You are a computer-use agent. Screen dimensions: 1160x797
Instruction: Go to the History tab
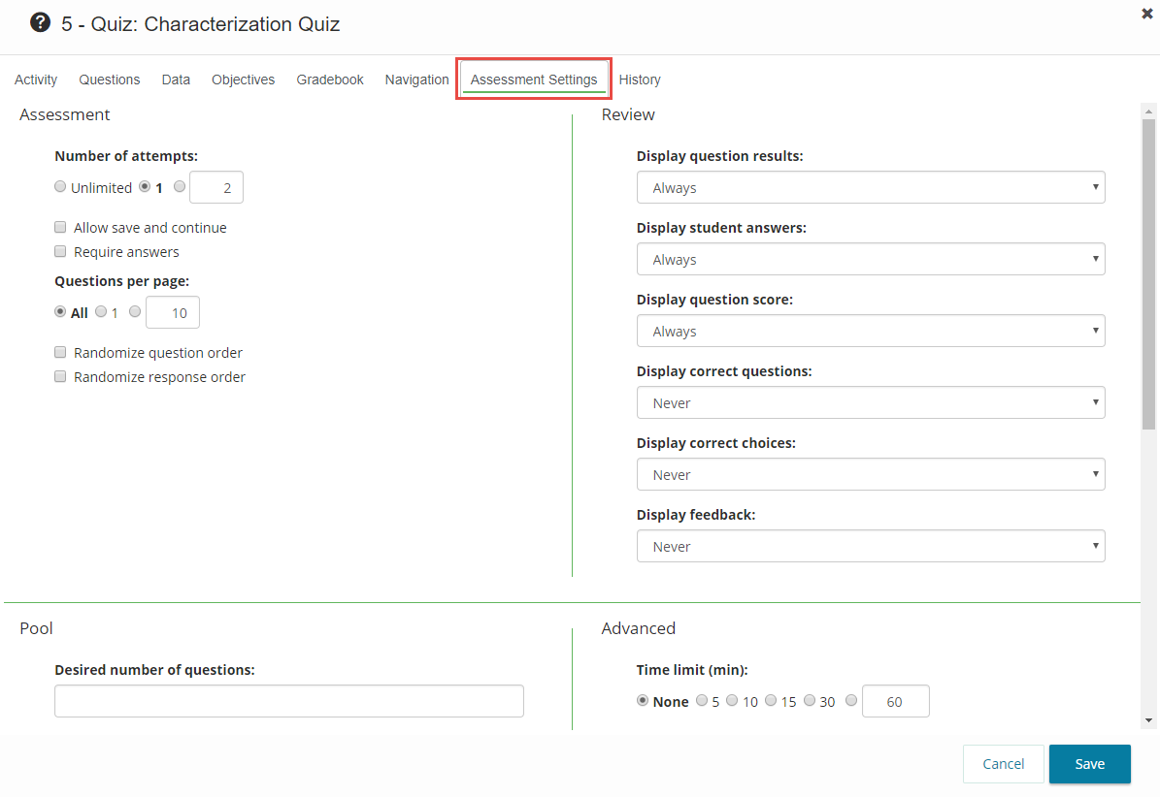click(x=640, y=80)
